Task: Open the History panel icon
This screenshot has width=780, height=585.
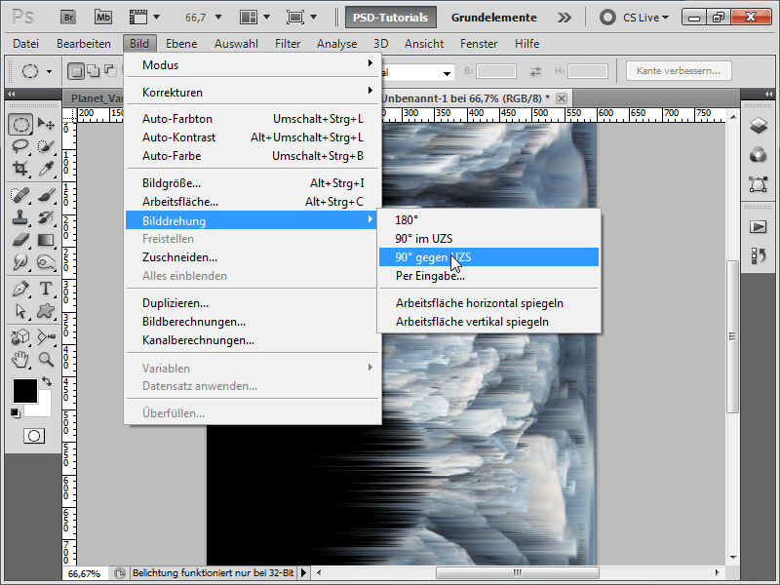Action: pyautogui.click(x=759, y=256)
